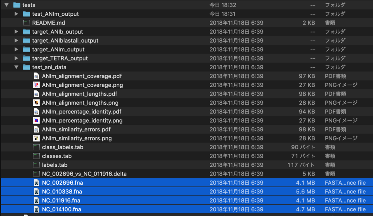Select labels.tab file name

(55, 165)
